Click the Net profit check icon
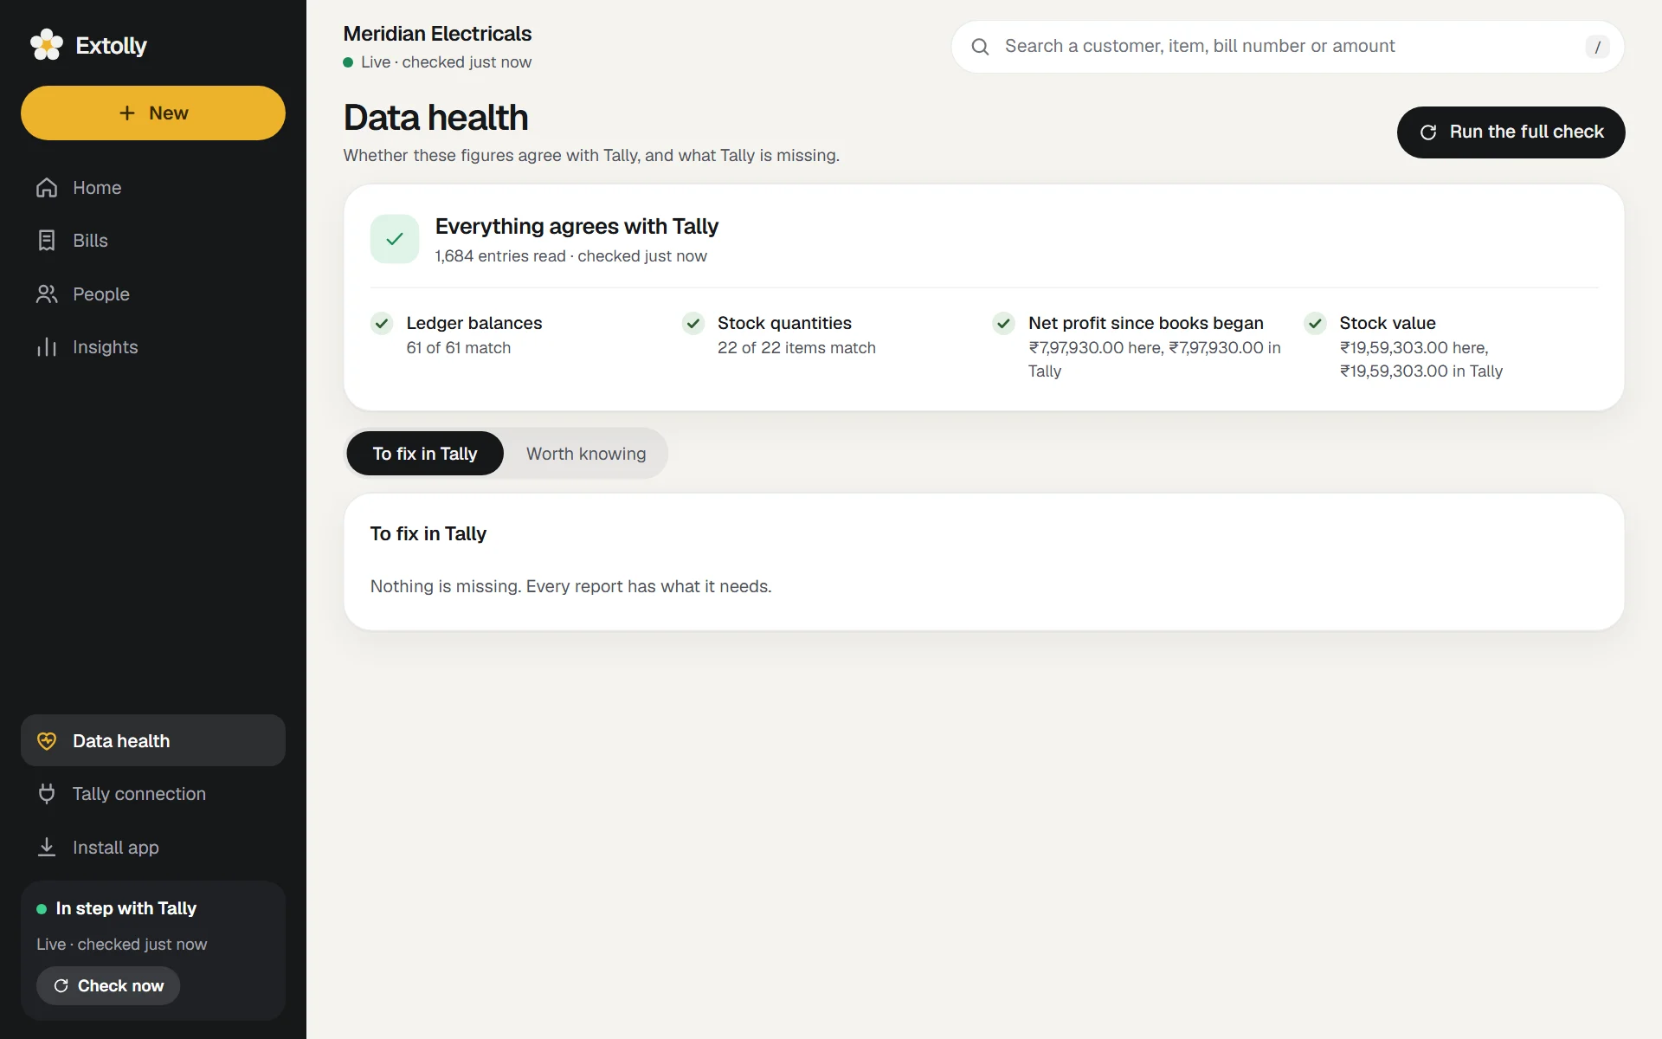This screenshot has width=1662, height=1039. click(1003, 324)
